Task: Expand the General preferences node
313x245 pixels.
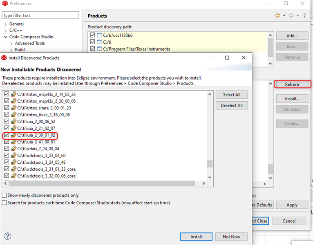Action: click(x=6, y=24)
